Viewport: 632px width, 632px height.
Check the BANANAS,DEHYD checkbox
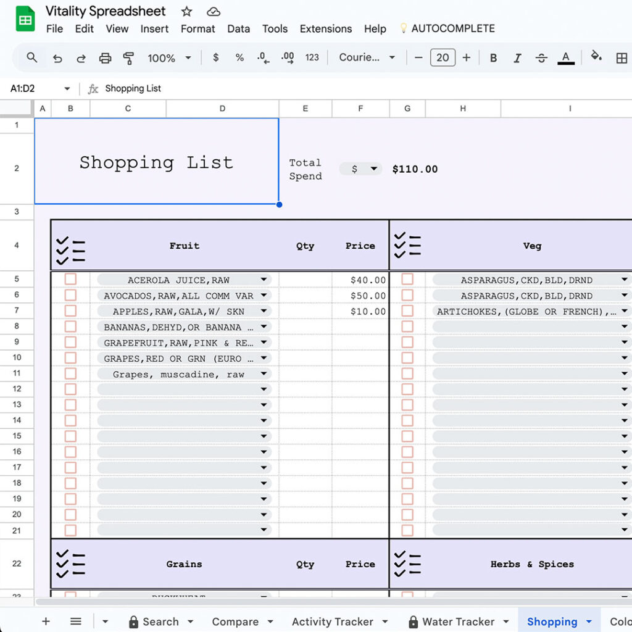(x=70, y=326)
